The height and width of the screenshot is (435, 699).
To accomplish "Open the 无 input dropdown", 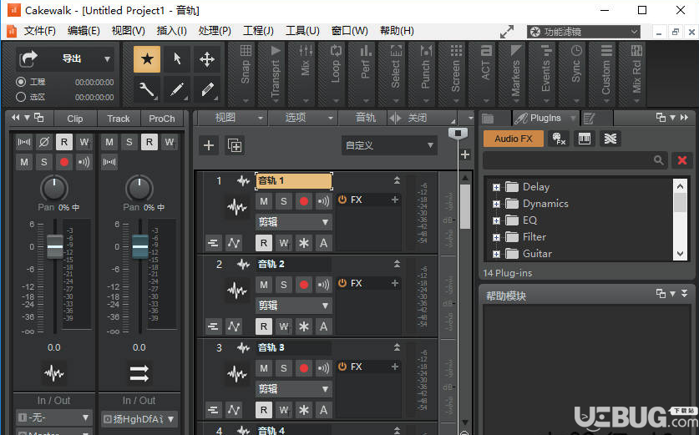I will pyautogui.click(x=54, y=417).
